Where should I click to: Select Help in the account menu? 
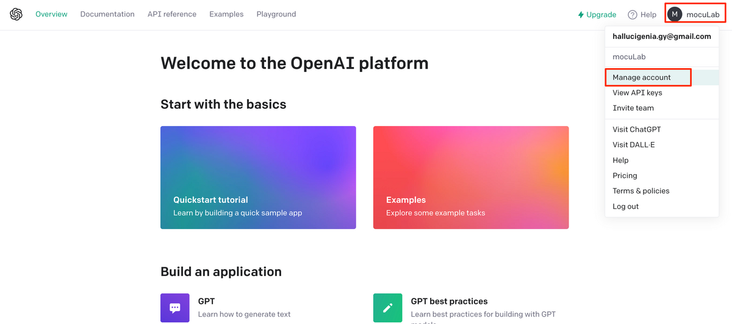tap(662, 160)
